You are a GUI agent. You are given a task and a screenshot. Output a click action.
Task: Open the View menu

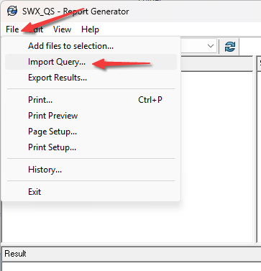click(62, 29)
